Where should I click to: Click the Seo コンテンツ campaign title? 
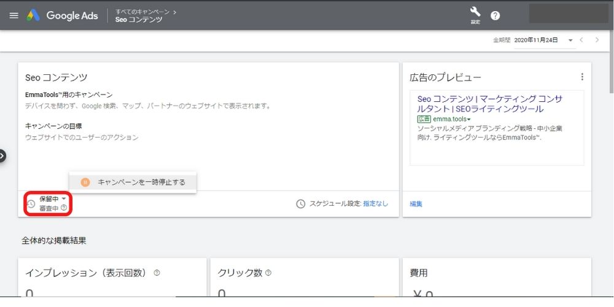(x=56, y=77)
